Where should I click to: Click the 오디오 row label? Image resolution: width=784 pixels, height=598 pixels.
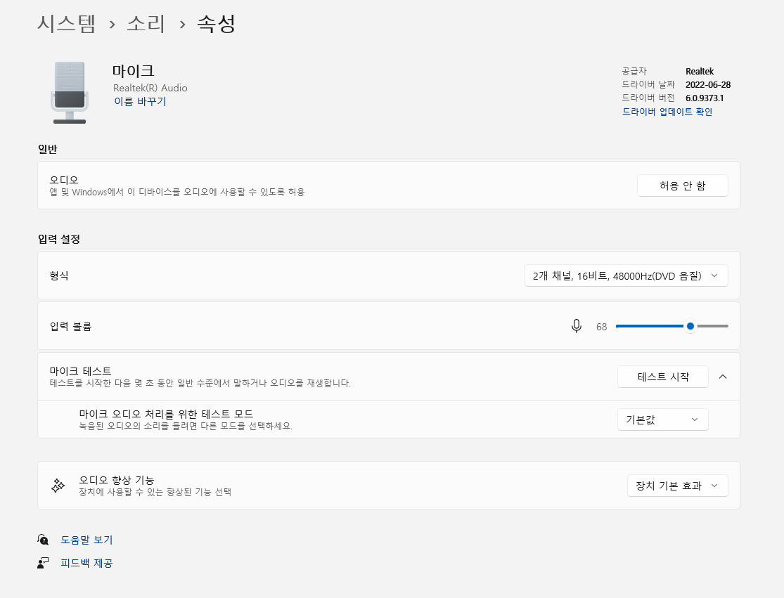click(x=64, y=180)
